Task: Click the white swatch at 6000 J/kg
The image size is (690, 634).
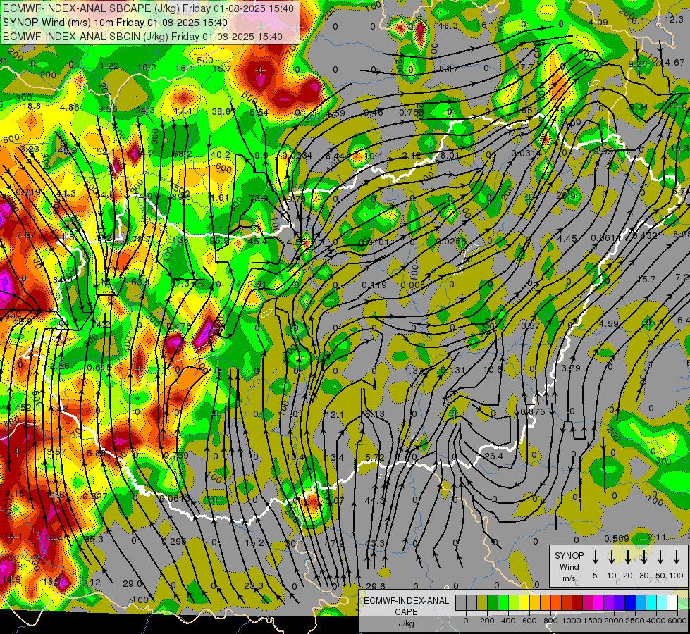Action: 672,602
